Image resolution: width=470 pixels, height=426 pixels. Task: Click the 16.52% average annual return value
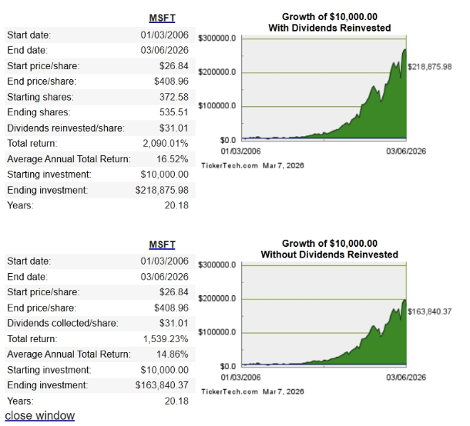173,159
